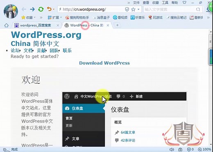
Task: Open the 联系 contact link
Action: (x=67, y=51)
